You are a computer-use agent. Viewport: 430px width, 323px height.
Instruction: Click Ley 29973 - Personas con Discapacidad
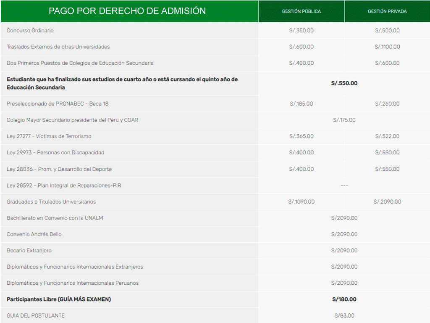tap(55, 153)
